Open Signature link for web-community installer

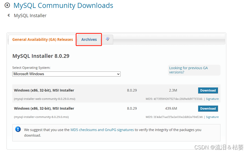click(212, 99)
